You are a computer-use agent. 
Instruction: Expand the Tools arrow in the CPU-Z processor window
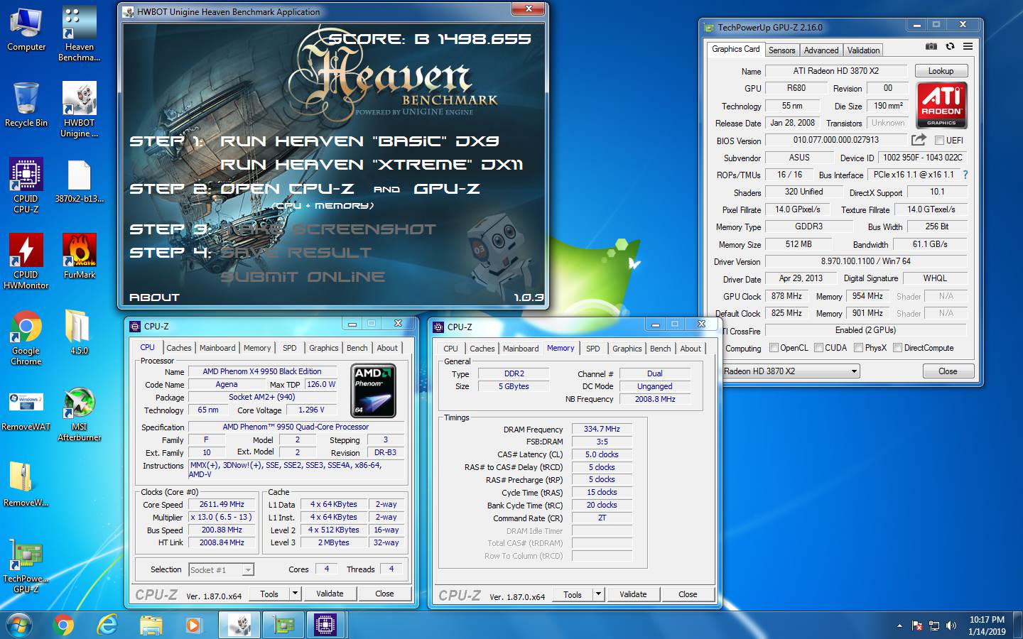(295, 594)
